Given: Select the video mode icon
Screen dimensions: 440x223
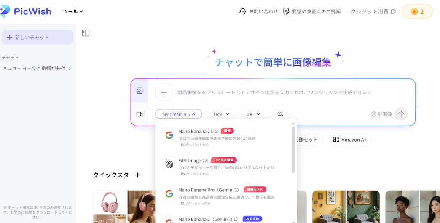Looking at the screenshot, I should pos(140,114).
